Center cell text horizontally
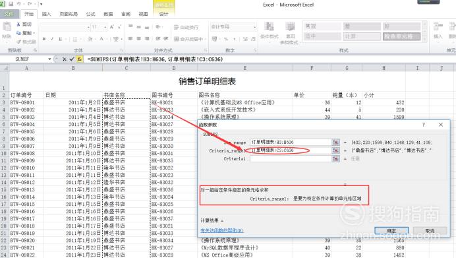Image resolution: width=456 pixels, height=258 pixels. click(x=139, y=38)
